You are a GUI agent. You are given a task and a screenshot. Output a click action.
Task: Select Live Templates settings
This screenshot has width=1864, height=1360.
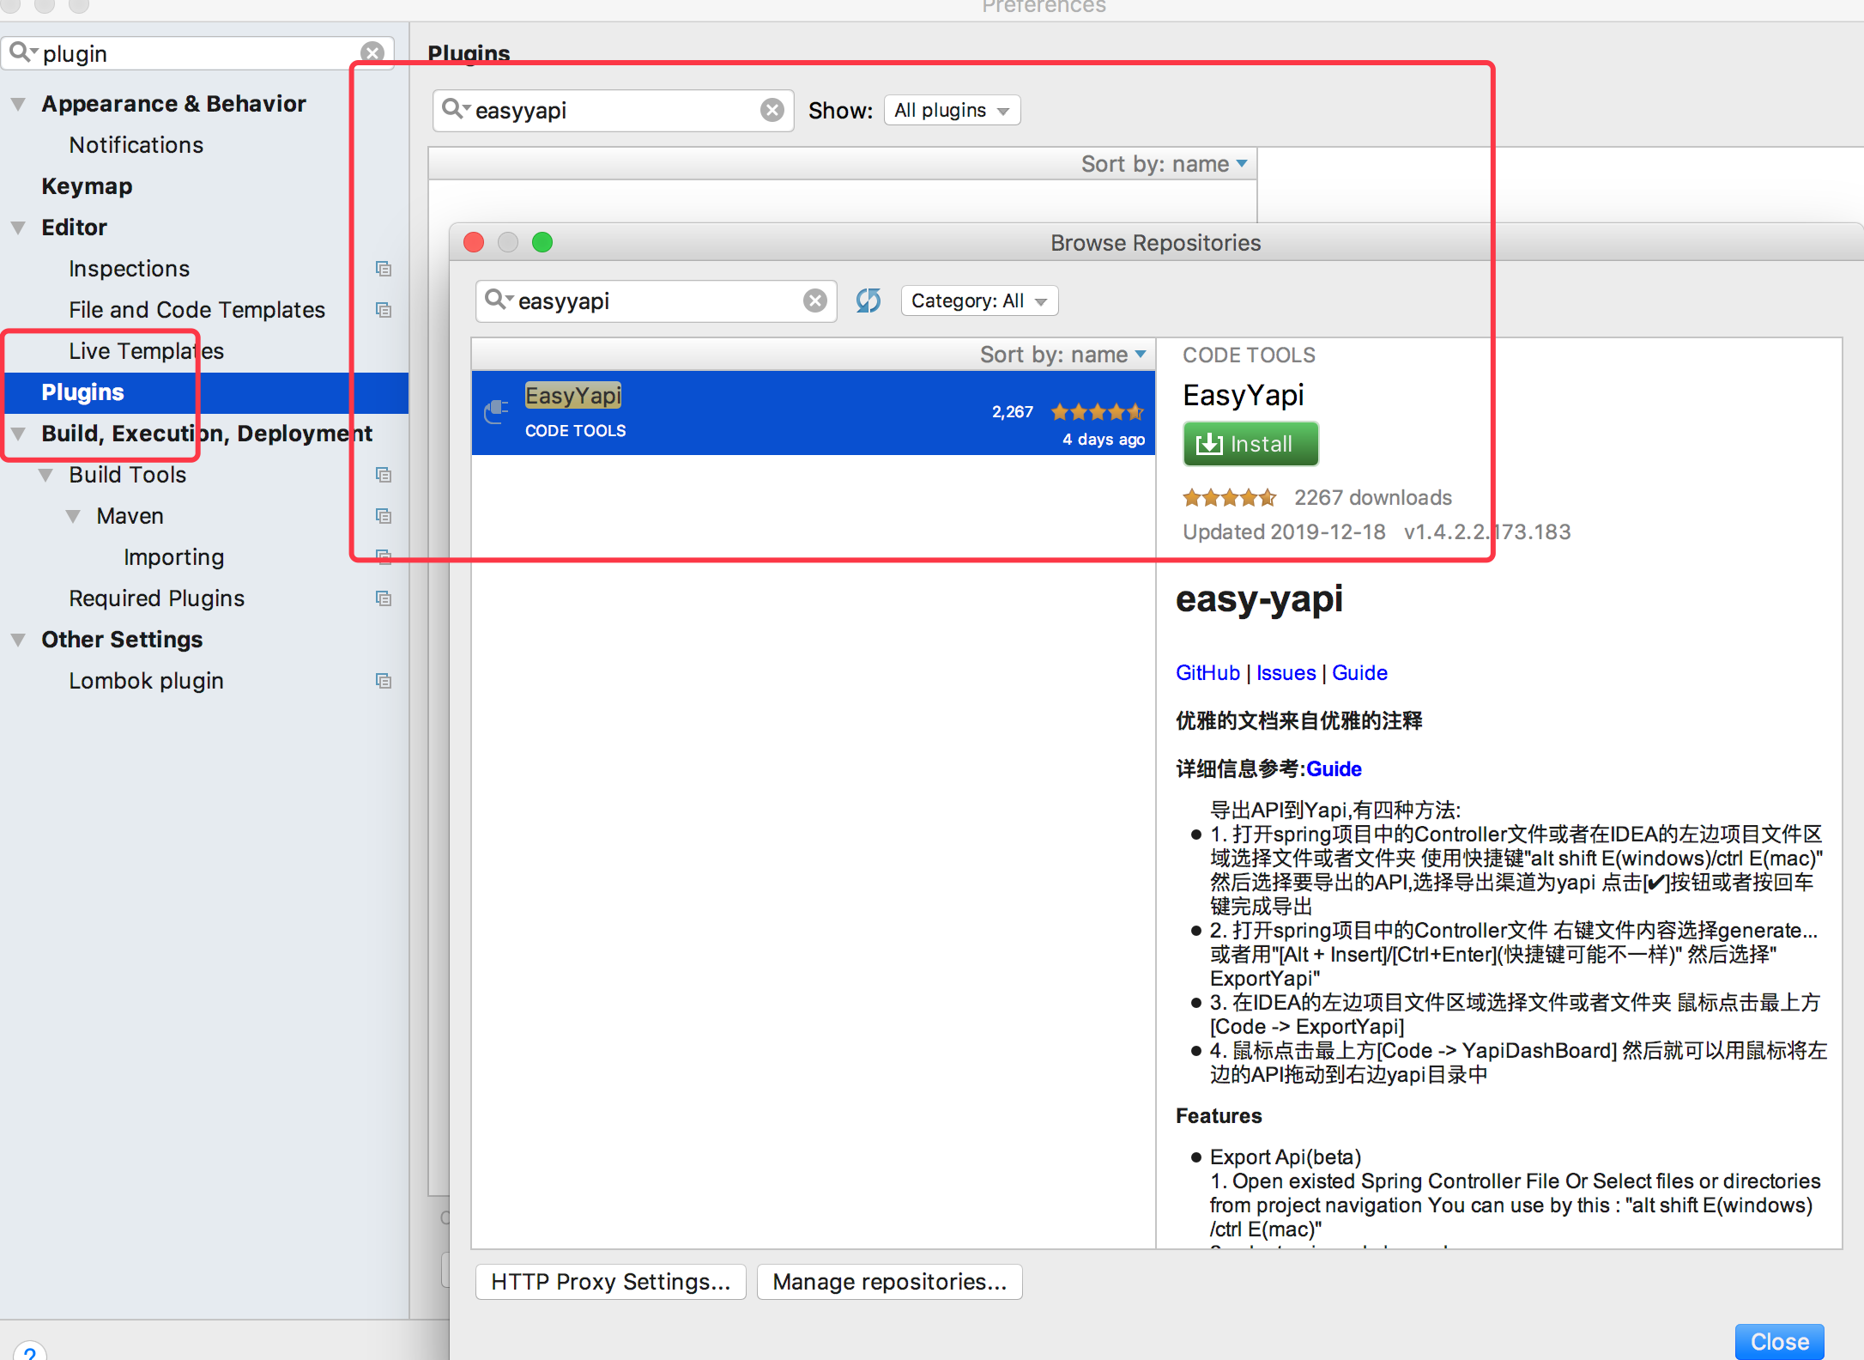click(x=146, y=351)
